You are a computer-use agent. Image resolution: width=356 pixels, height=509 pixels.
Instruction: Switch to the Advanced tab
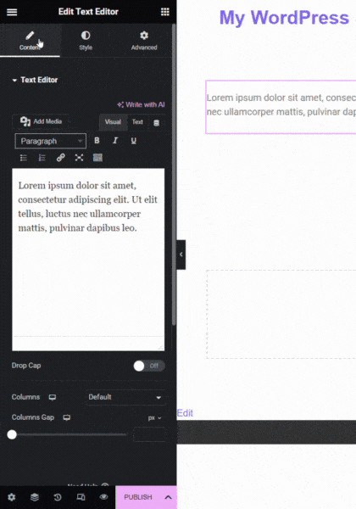coord(144,41)
